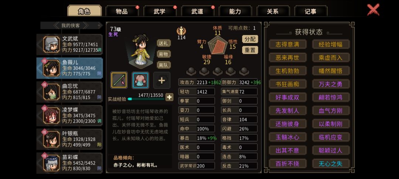
Task: Click the left arrow beside 我的侠客
Action: pyautogui.click(x=56, y=25)
